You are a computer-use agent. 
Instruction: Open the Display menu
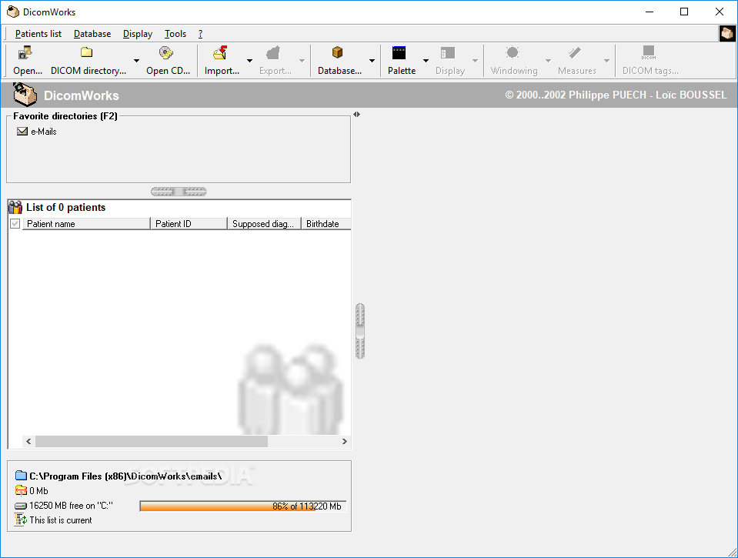(x=138, y=34)
